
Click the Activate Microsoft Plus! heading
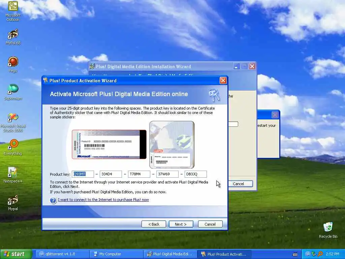(119, 94)
